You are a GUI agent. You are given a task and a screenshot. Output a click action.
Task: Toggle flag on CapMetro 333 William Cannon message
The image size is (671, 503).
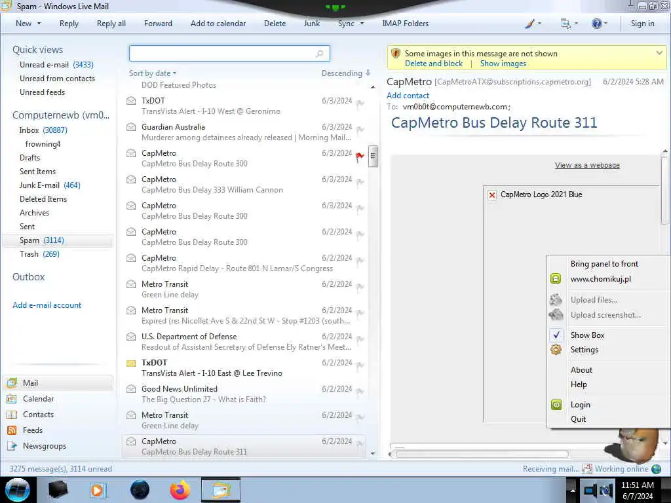[x=360, y=182]
